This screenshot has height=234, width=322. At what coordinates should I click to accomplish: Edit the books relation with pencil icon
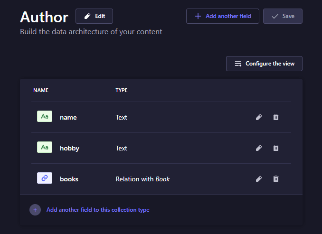[x=259, y=179]
